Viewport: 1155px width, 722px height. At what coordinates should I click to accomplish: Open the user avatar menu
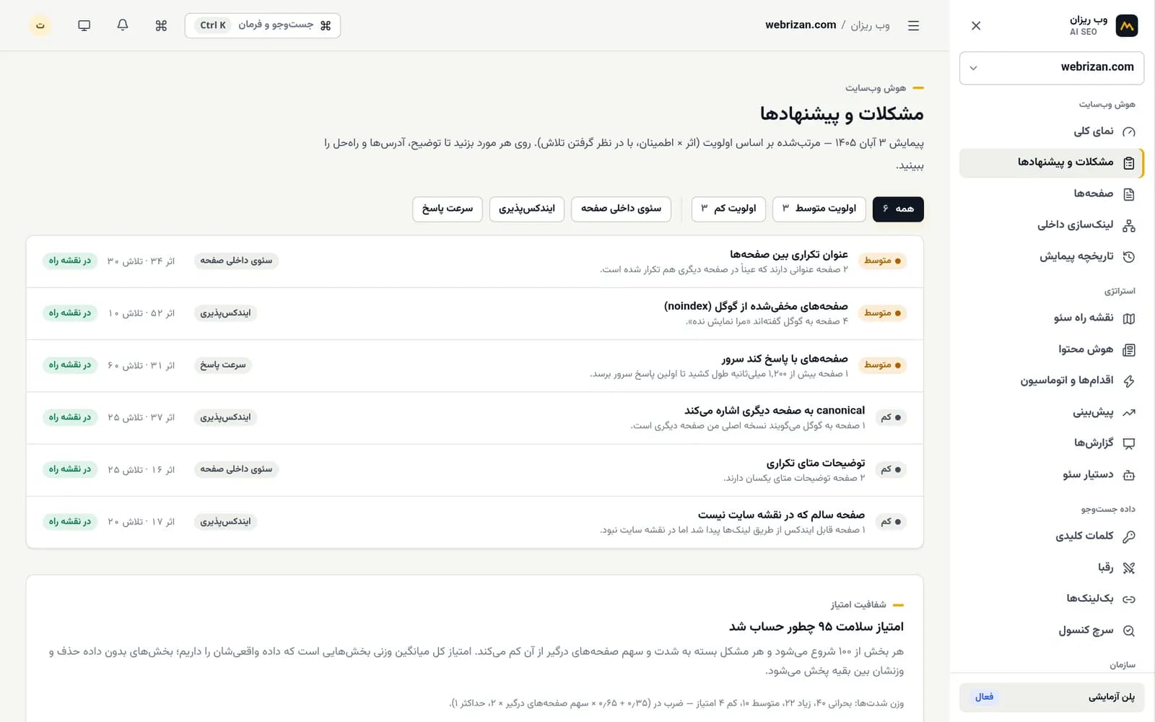point(40,25)
